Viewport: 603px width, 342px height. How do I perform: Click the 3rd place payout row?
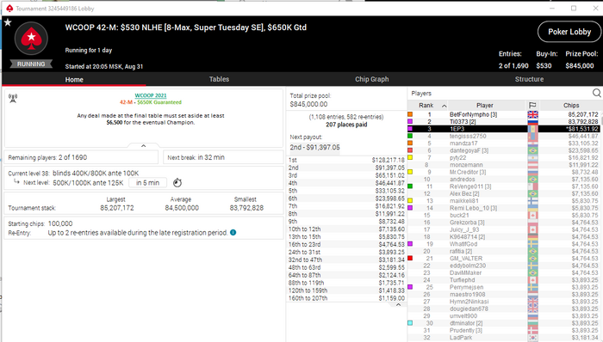pyautogui.click(x=346, y=175)
